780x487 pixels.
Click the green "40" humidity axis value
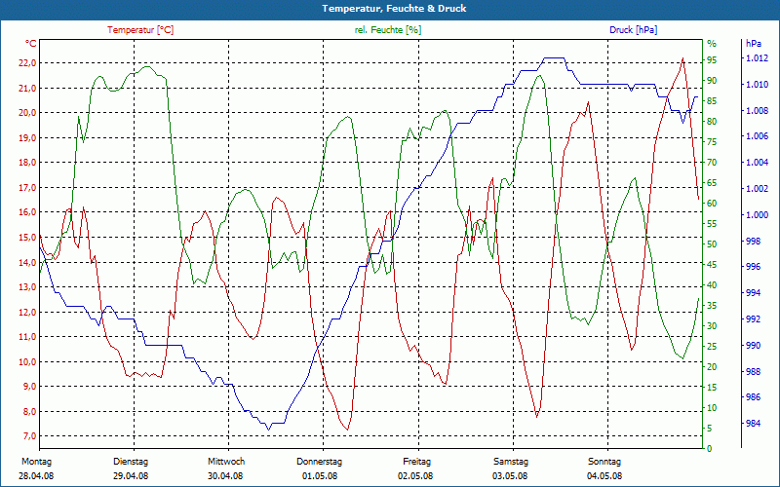point(712,285)
